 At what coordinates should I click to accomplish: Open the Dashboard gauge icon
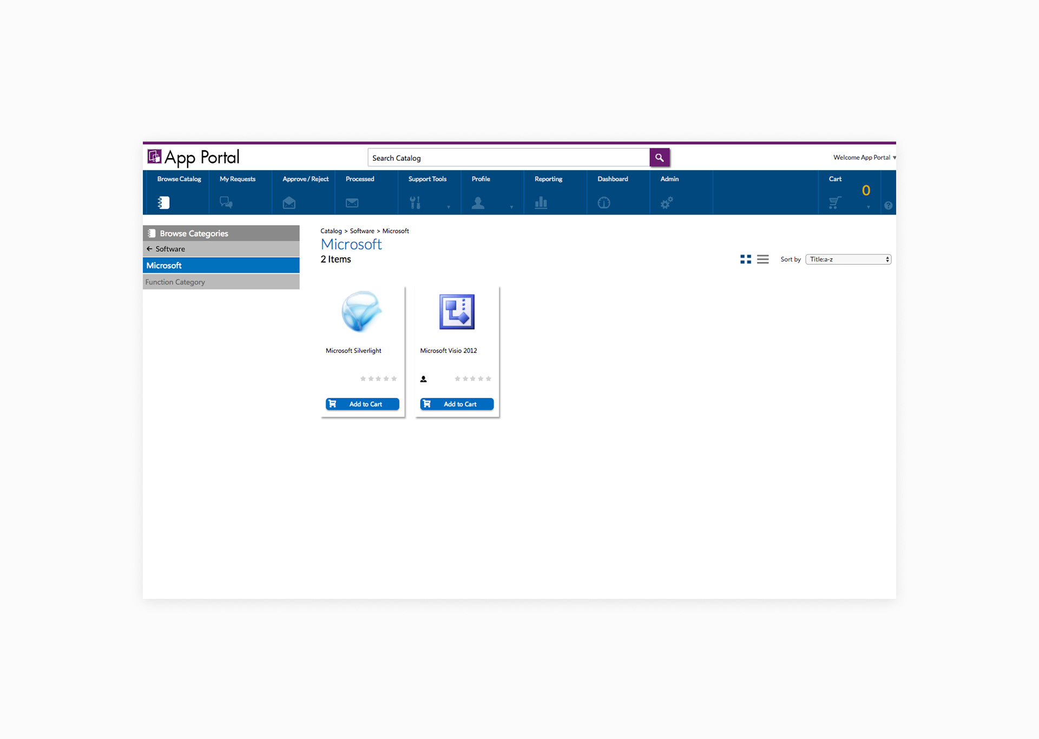604,202
